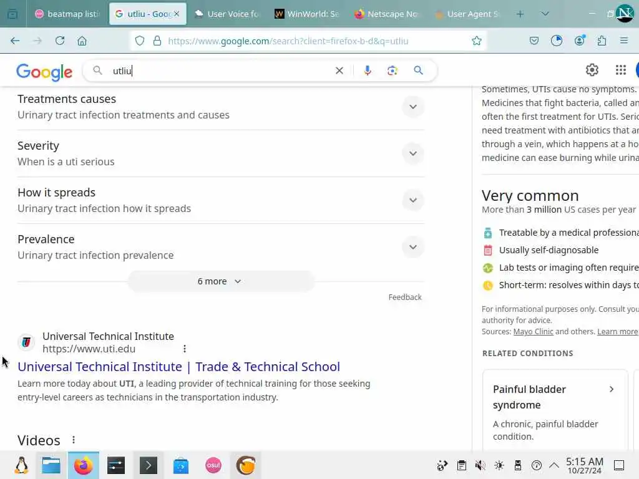Viewport: 639px width, 479px height.
Task: Submit search with magnifier button
Action: click(418, 70)
